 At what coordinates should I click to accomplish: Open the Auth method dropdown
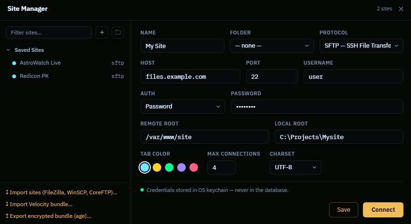coord(183,107)
